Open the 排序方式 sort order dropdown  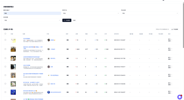click(91, 13)
